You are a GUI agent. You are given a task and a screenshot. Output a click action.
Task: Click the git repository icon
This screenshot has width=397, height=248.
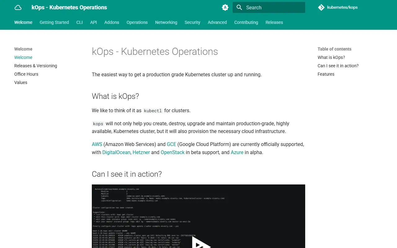tap(321, 7)
